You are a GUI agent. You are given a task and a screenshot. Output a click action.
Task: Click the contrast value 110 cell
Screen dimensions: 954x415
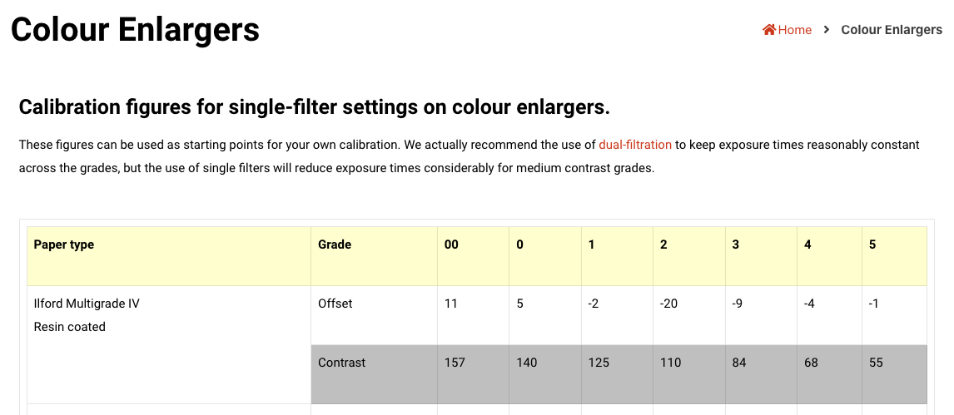pos(670,363)
